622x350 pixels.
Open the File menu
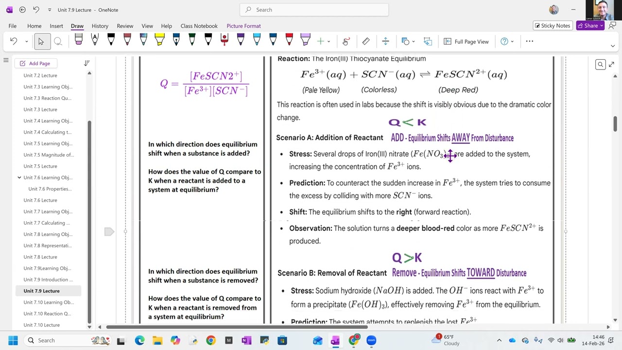click(13, 26)
